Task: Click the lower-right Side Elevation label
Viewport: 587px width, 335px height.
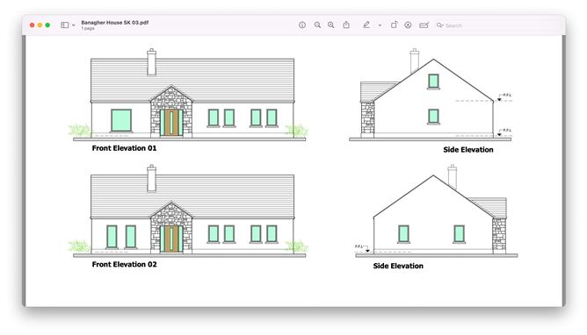Action: click(x=398, y=266)
